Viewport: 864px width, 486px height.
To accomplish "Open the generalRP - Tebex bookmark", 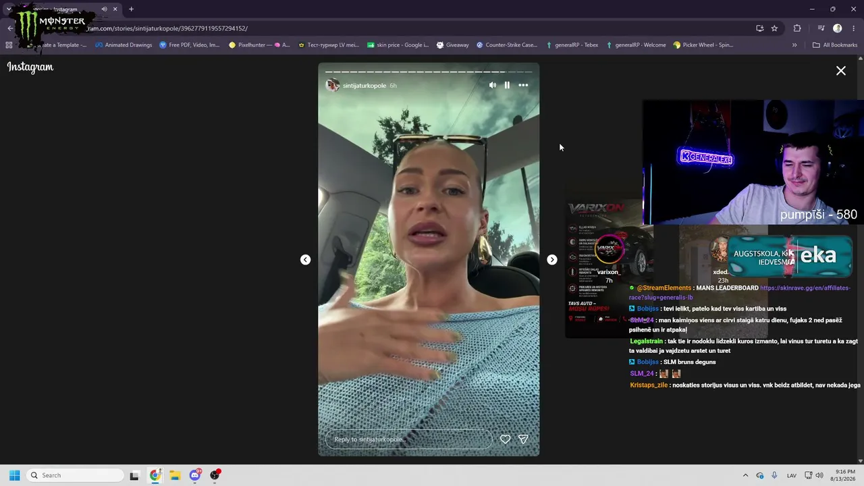I will (x=572, y=45).
